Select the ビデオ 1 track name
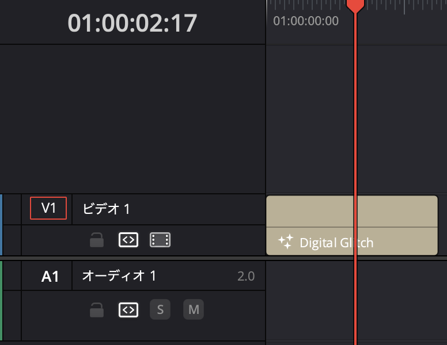Viewport: 447px width, 345px height. (x=107, y=209)
